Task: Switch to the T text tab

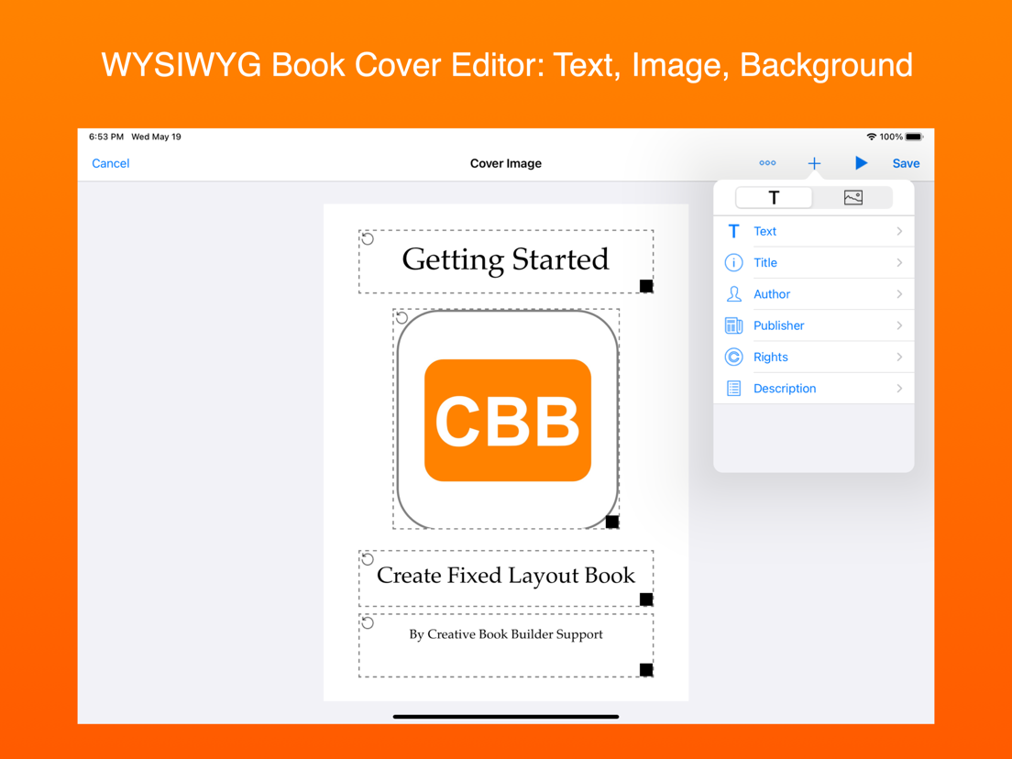Action: click(x=774, y=197)
